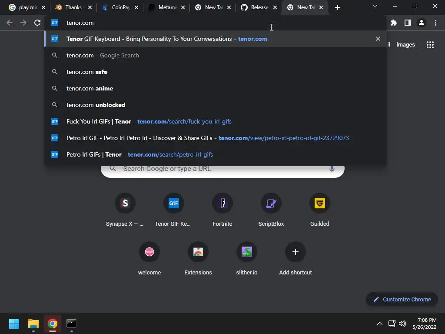Click the address bar containing tenor.com
Screen dimensions: 445x334
point(216,23)
